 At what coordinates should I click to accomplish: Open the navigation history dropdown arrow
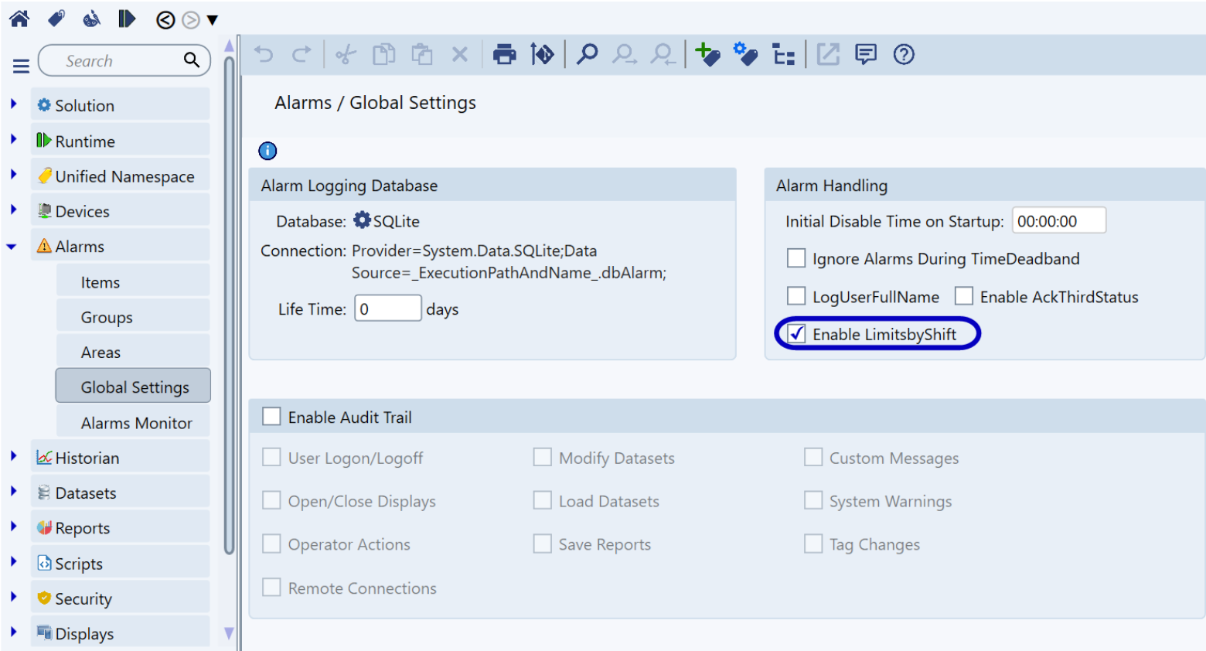pyautogui.click(x=212, y=20)
